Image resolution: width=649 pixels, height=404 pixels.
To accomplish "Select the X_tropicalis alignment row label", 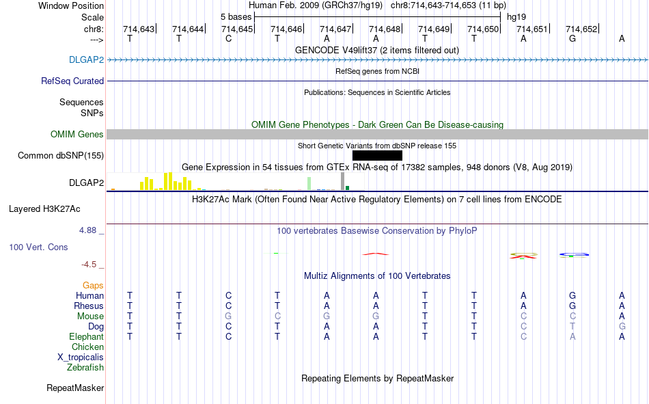I will 81,358.
